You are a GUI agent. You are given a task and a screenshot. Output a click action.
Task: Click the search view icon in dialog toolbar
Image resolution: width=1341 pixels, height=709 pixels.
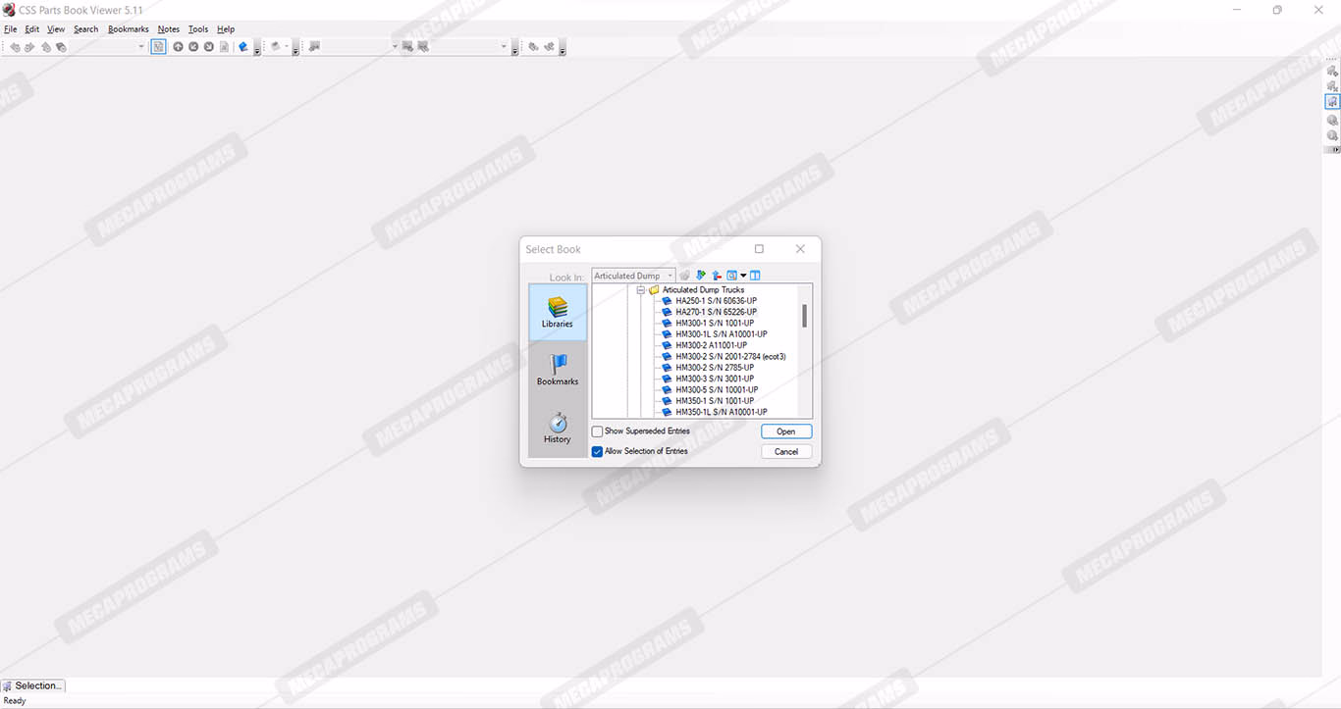[731, 276]
